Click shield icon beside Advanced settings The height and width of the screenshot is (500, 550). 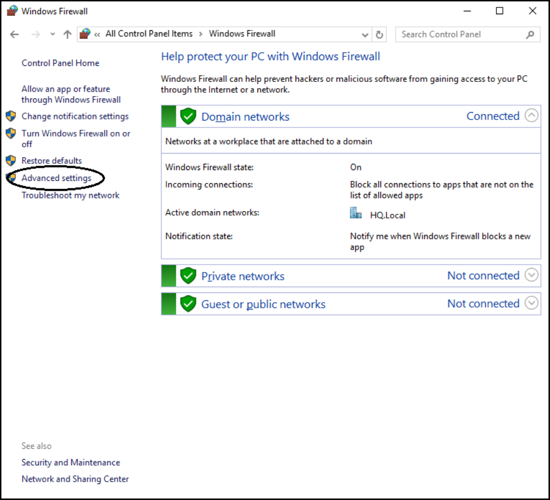(x=11, y=177)
